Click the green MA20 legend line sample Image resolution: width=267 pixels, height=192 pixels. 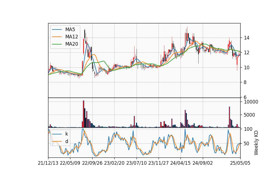57,44
